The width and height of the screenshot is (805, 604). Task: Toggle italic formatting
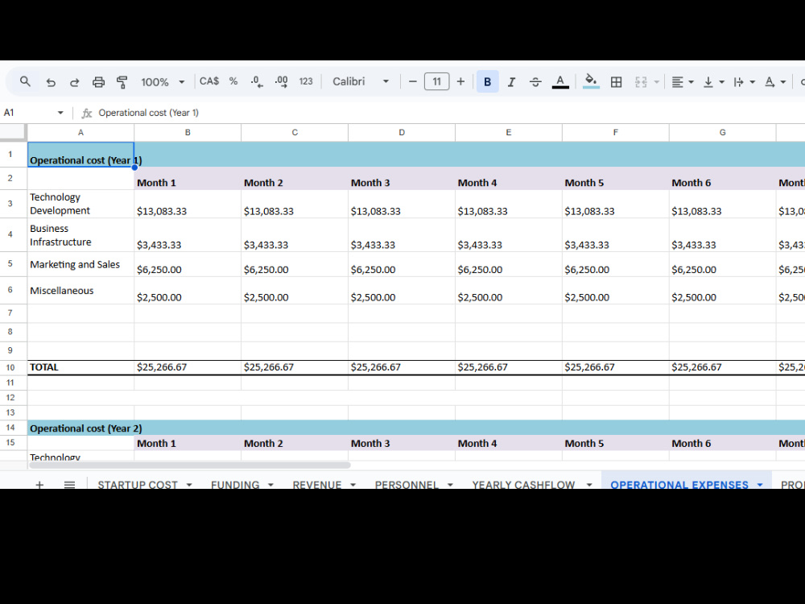point(511,81)
